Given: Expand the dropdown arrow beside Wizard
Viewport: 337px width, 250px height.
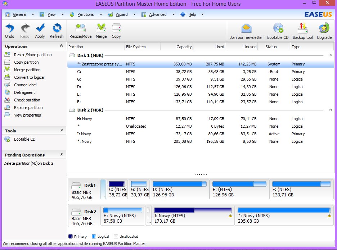Looking at the screenshot, I should tap(134, 14).
